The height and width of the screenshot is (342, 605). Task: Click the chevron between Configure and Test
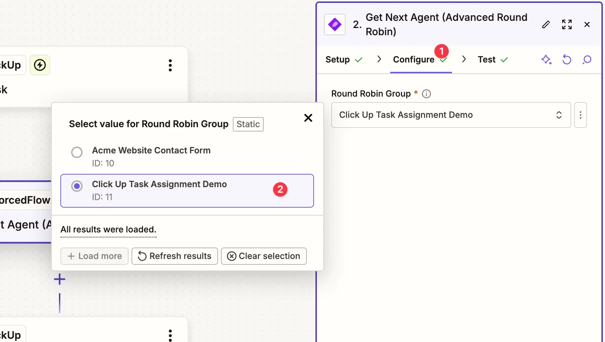click(464, 59)
